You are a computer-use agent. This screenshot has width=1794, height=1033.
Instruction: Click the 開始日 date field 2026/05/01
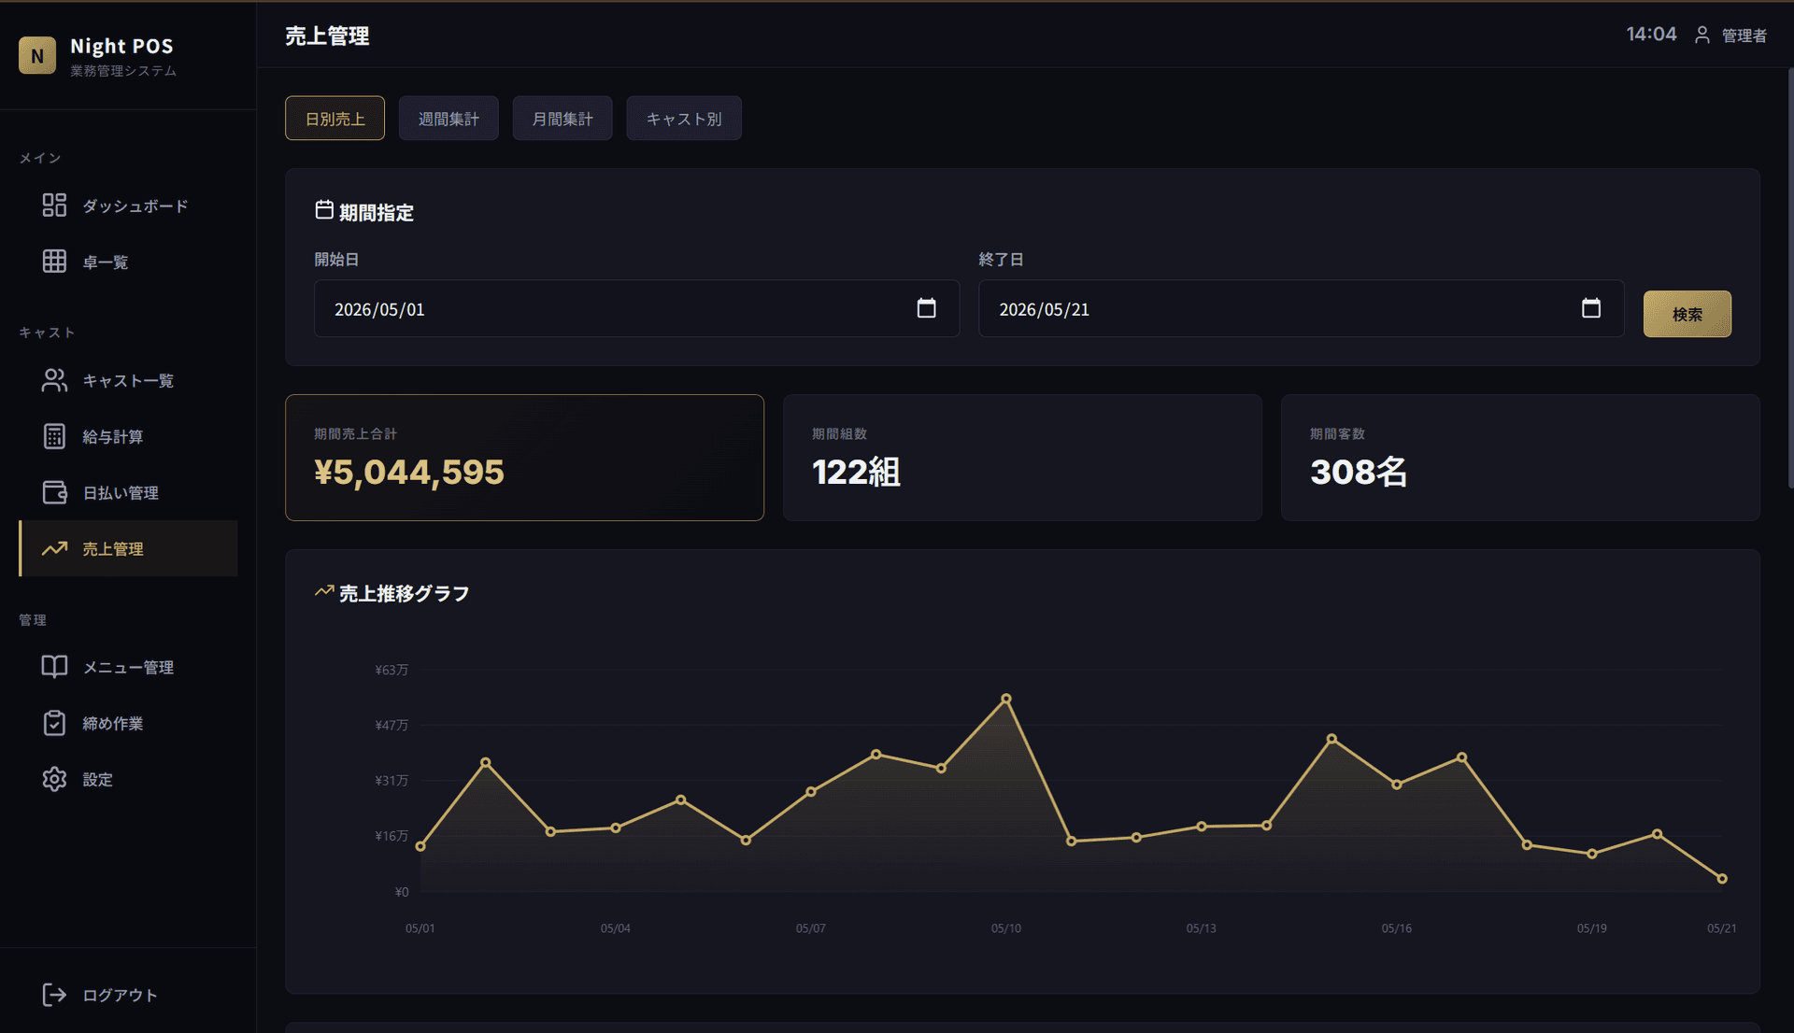tap(636, 308)
